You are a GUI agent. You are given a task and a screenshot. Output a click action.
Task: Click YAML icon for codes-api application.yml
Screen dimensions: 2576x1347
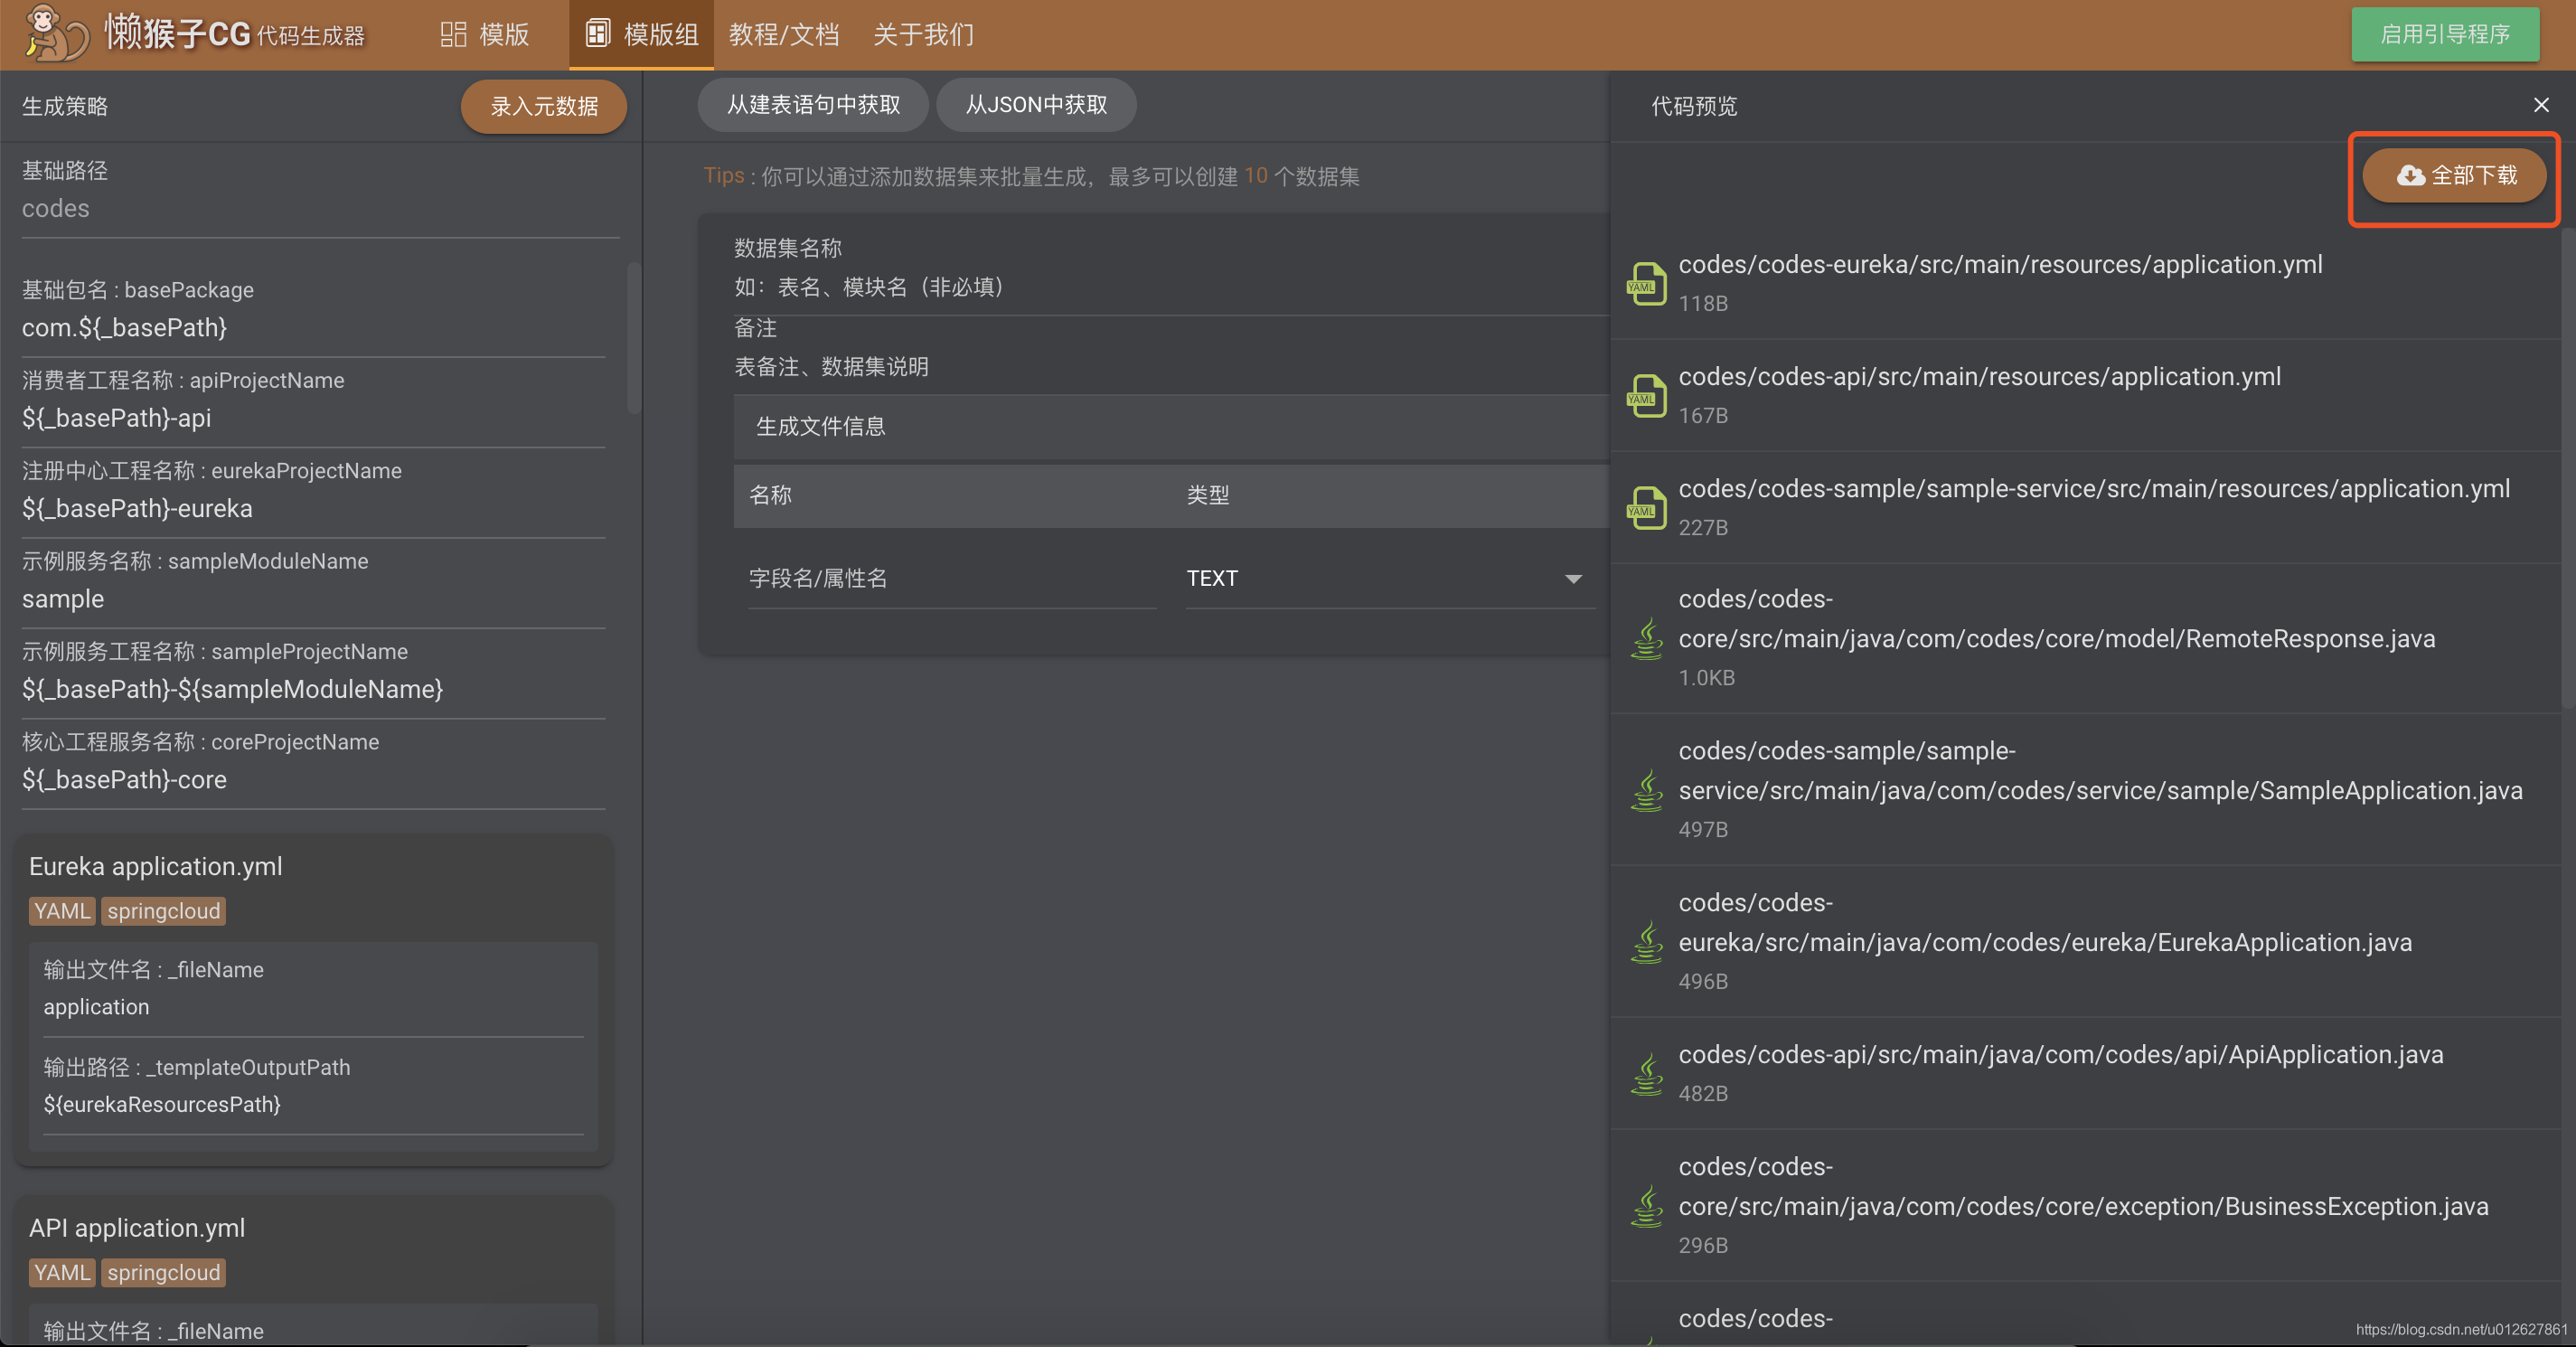pos(1647,396)
